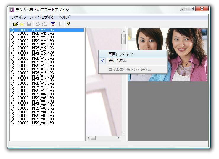Click the circle marker beside PP25_A20.JPG
219x159 pixels.
pos(12,55)
